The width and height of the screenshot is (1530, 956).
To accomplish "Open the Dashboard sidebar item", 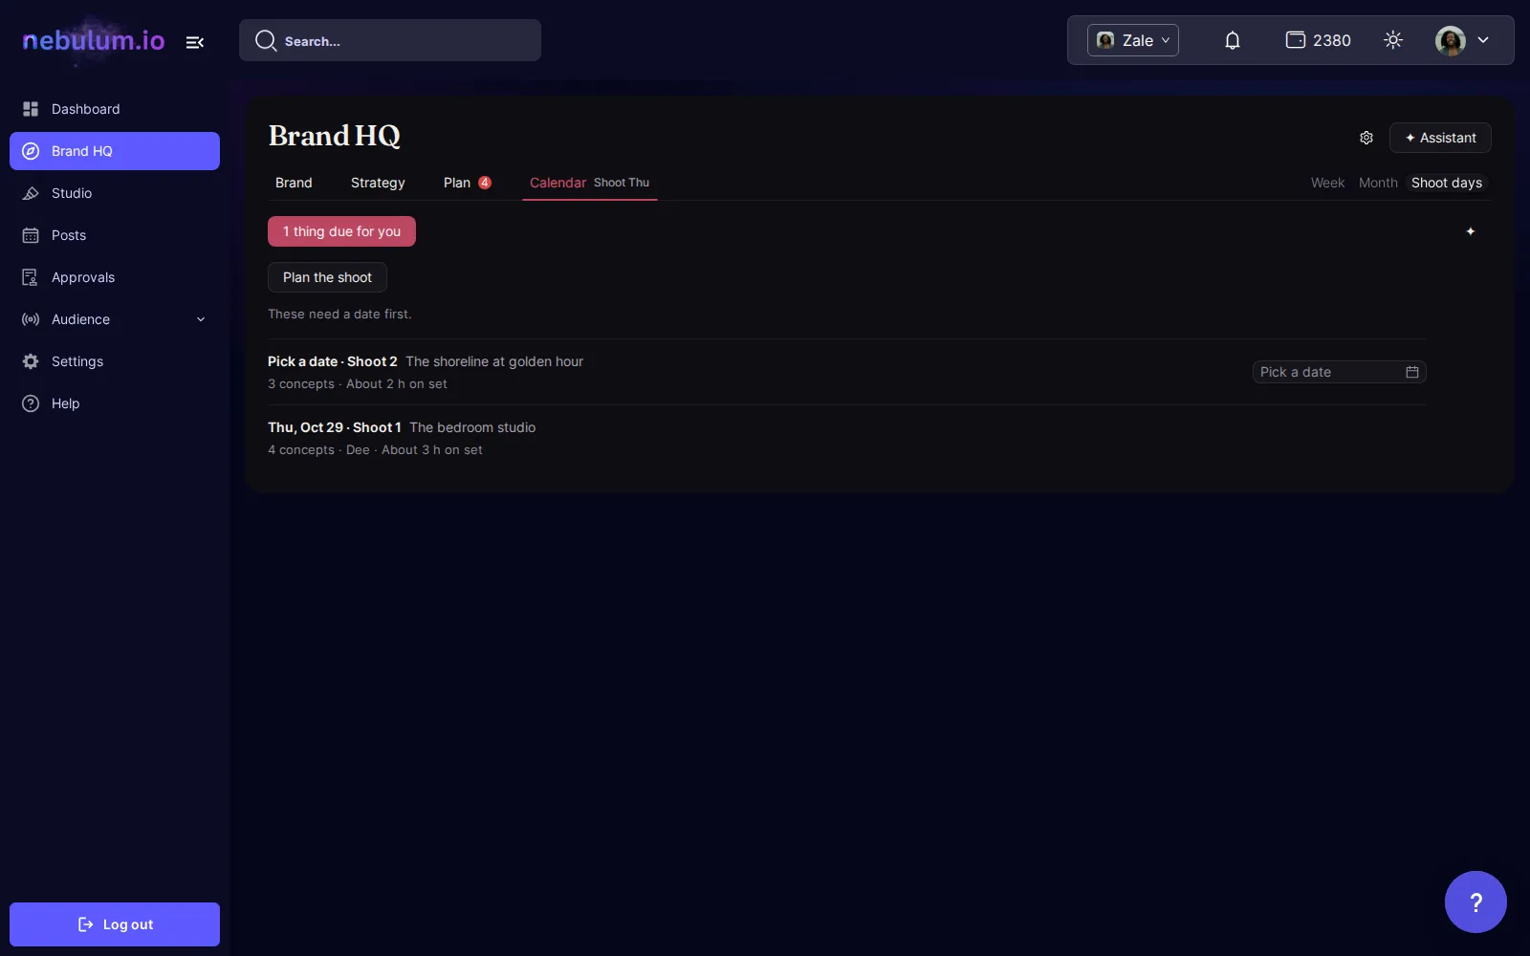I will point(115,109).
